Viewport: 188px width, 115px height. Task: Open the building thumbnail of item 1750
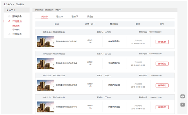tap(46, 42)
